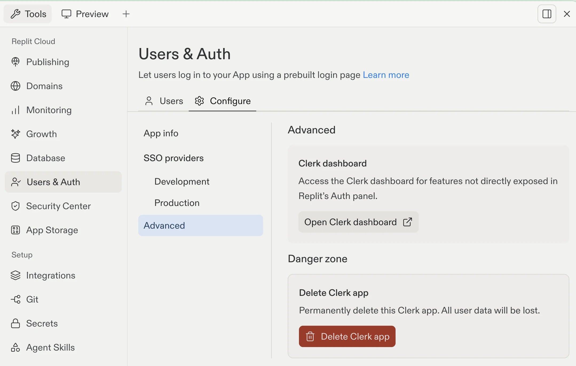Image resolution: width=576 pixels, height=366 pixels.
Task: Open Database section
Action: 63,158
